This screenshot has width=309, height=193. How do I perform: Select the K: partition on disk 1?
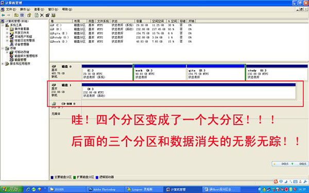click(x=188, y=92)
